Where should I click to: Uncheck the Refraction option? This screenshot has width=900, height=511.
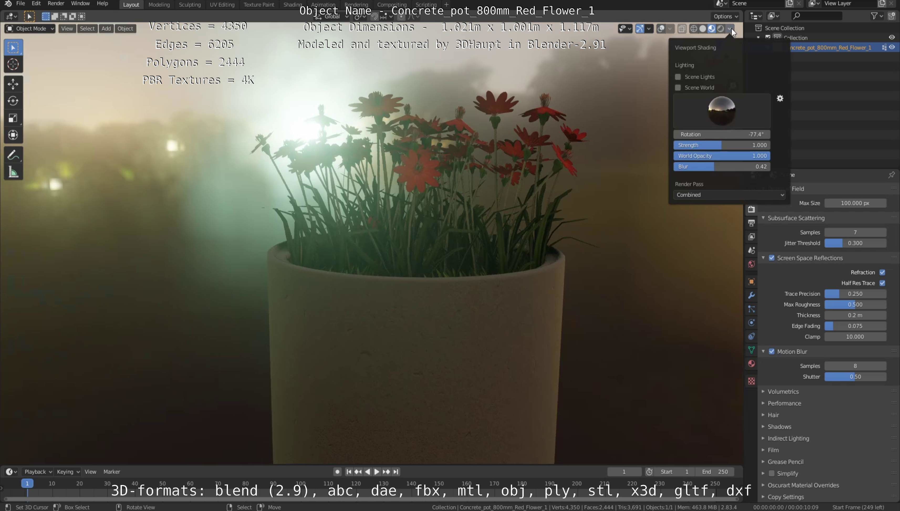[882, 272]
